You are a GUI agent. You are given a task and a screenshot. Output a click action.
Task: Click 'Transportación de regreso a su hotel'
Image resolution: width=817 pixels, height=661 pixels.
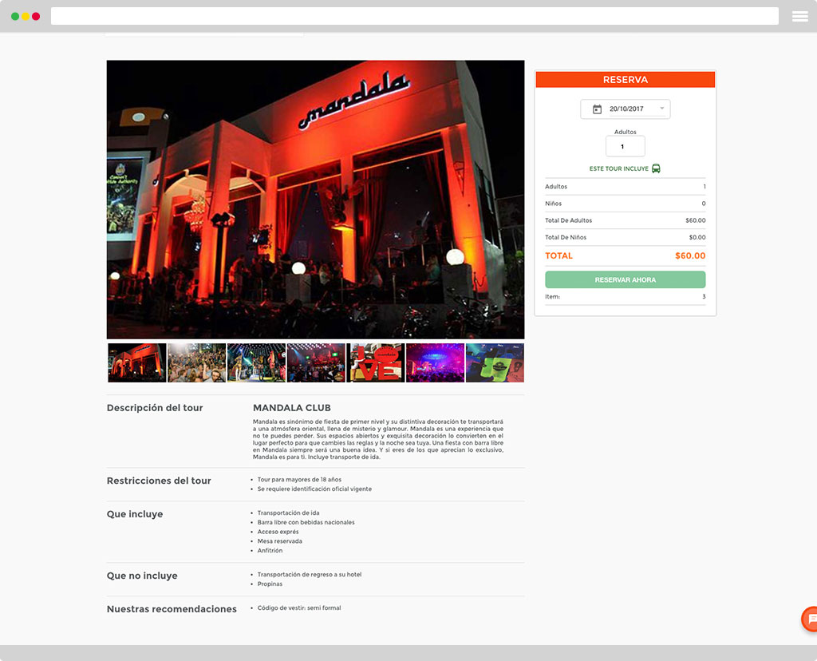(310, 575)
